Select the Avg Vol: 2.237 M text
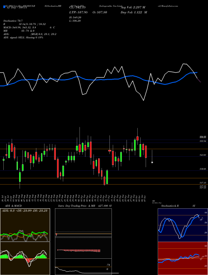Viewport: 208px width, 275px height. [x=133, y=7]
